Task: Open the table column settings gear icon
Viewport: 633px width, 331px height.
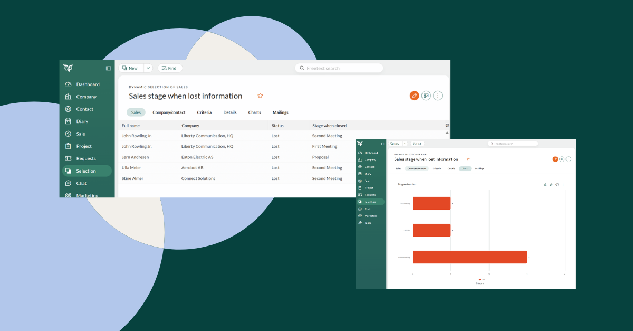Action: [447, 126]
